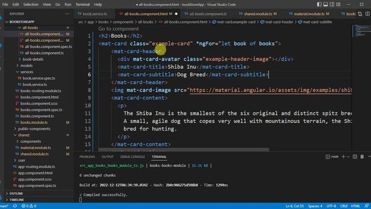
Task: Click the components breadcrumb segment
Action: pos(123,22)
